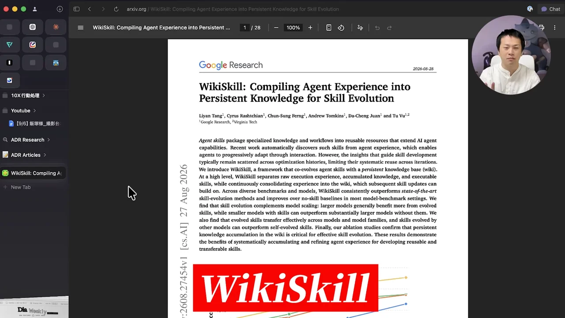
Task: Click the Dia Weekly thumbnail in sidebar
Action: pos(34,307)
